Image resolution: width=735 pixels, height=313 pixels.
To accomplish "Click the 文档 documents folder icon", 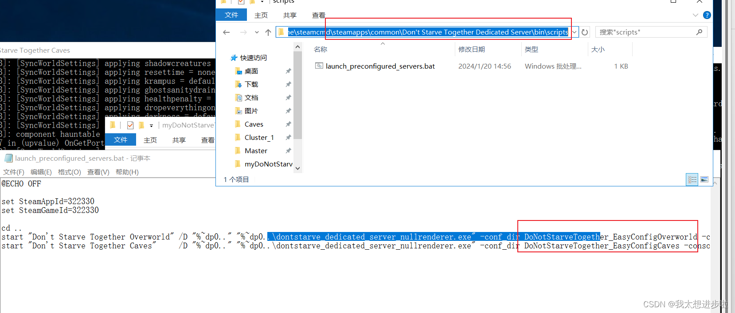I will click(x=238, y=98).
